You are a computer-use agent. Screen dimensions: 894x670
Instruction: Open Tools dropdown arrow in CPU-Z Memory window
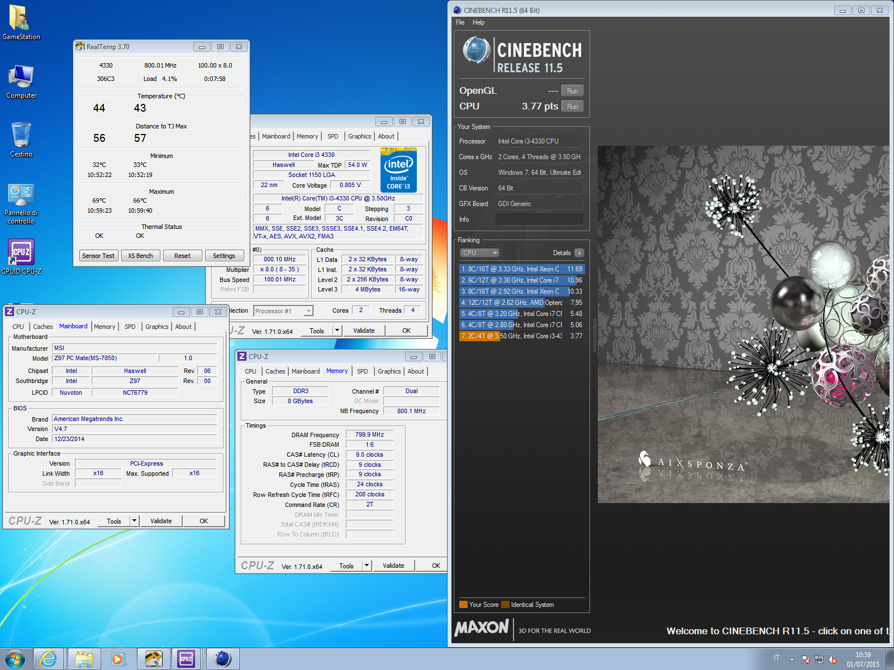tap(367, 566)
